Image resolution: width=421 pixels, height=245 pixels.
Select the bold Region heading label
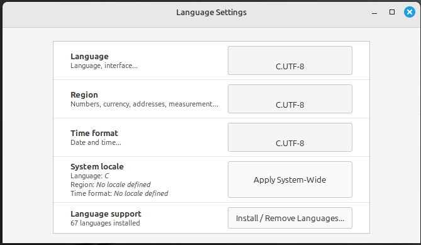(x=84, y=95)
